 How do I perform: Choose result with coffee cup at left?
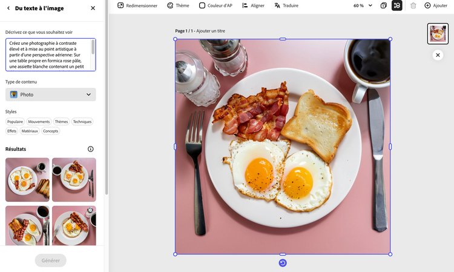tap(74, 179)
